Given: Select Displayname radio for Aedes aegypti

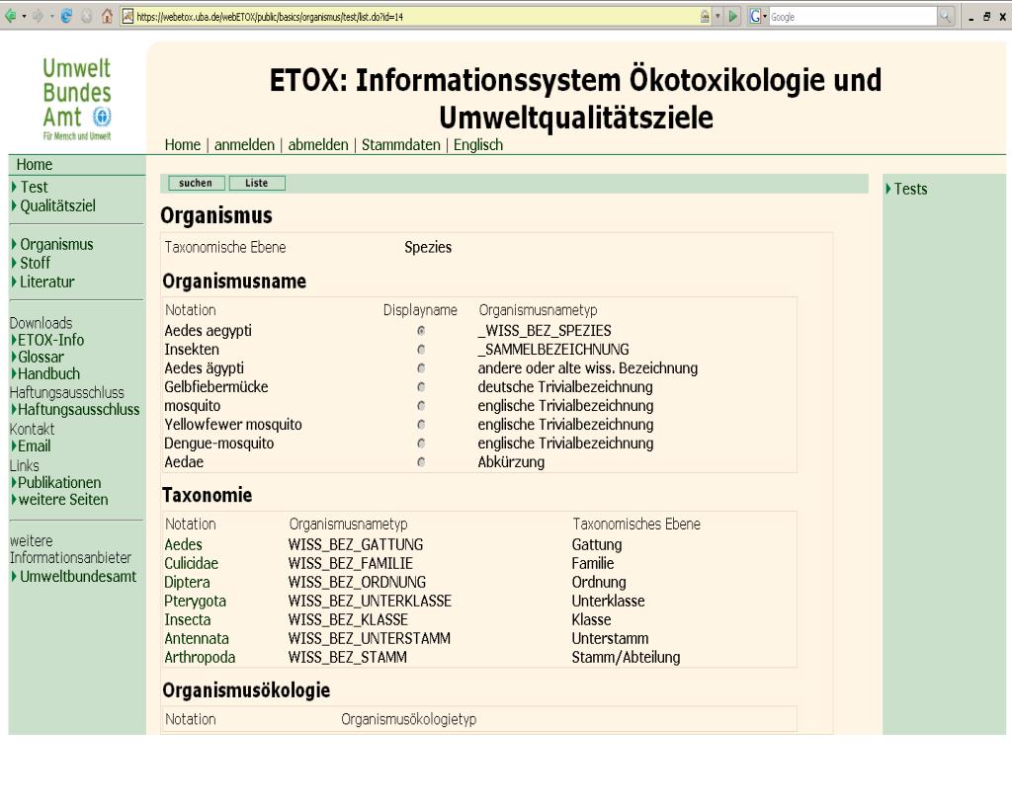Looking at the screenshot, I should click(421, 331).
